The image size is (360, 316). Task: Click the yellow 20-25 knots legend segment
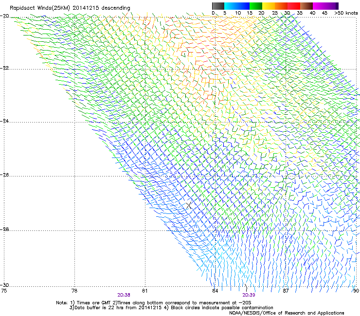tap(269, 6)
